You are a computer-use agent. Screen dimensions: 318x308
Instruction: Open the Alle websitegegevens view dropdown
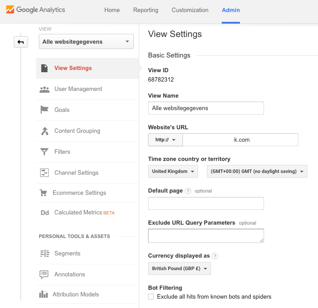tap(86, 41)
